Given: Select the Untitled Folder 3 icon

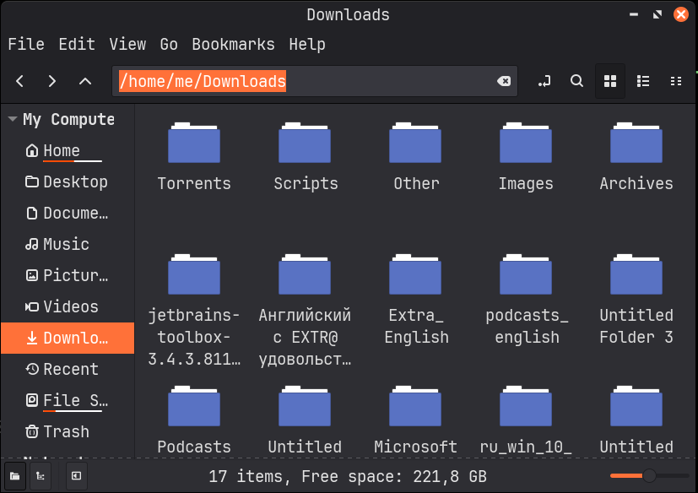Looking at the screenshot, I should 636,274.
